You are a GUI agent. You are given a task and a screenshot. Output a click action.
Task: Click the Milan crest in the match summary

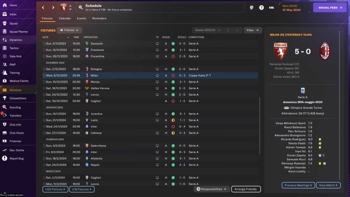coord(325,51)
